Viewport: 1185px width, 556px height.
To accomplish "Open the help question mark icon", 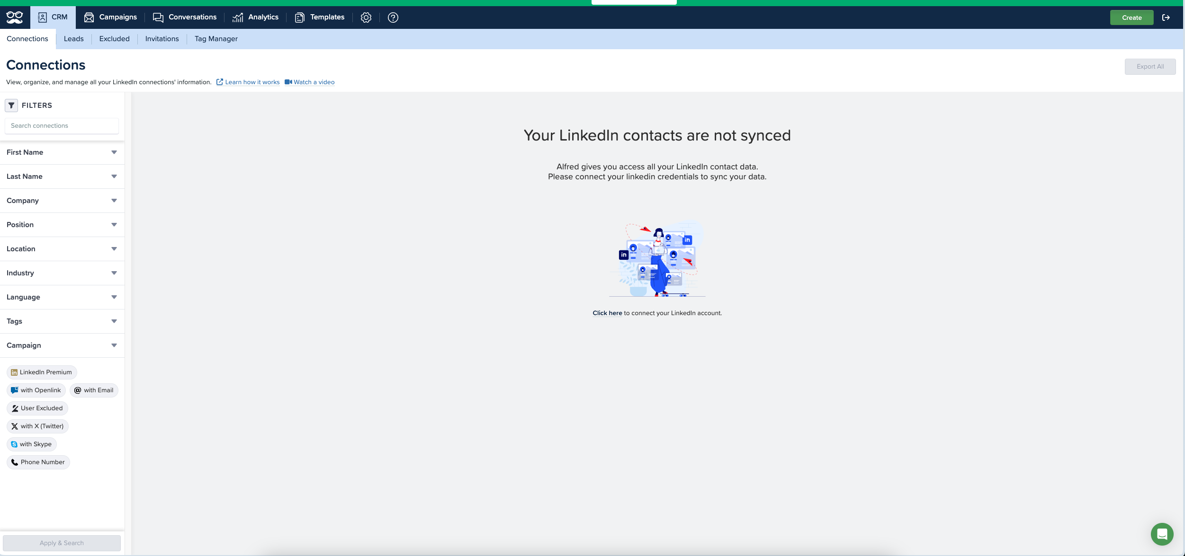I will pos(393,18).
